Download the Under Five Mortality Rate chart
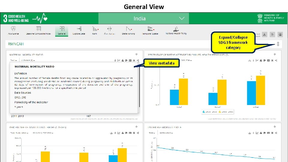Viewport: 288px width, 162px height. point(249,133)
